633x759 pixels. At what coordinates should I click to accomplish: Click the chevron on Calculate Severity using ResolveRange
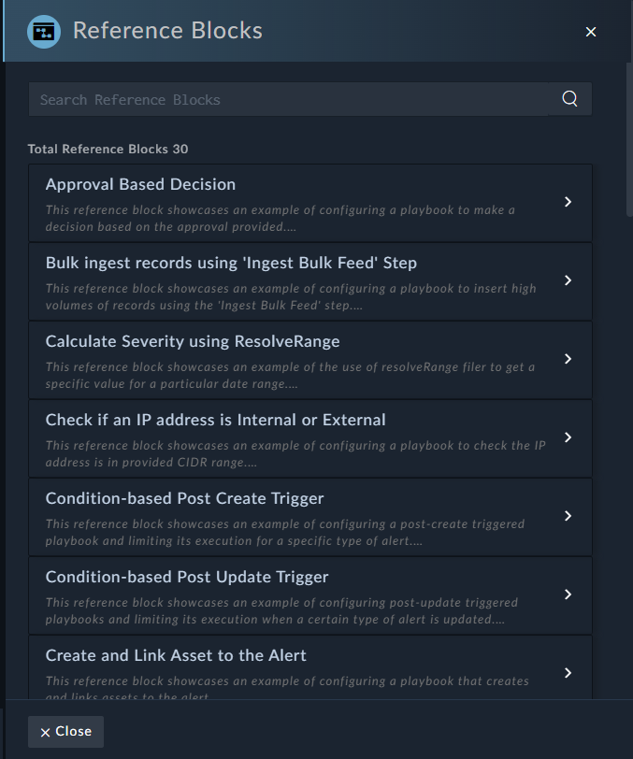pos(568,359)
